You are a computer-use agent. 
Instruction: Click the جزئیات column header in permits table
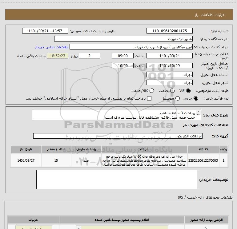[x=34, y=220]
